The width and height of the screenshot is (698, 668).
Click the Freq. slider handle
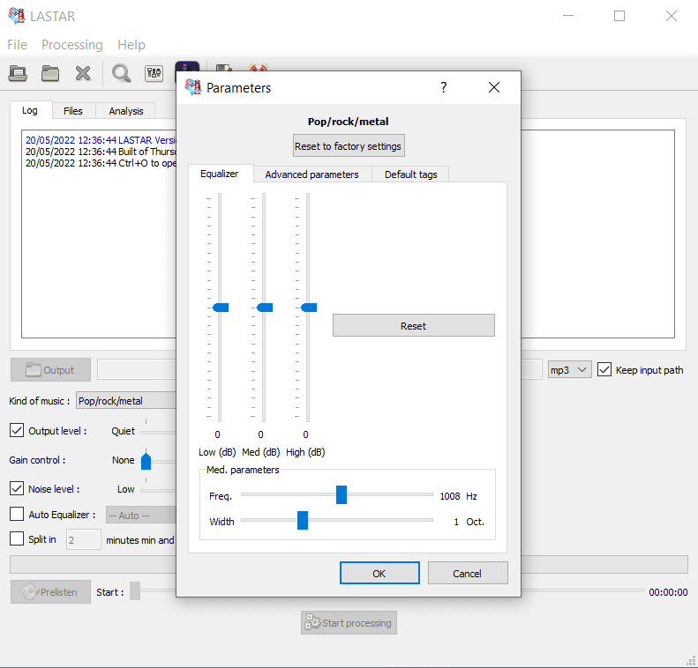341,494
